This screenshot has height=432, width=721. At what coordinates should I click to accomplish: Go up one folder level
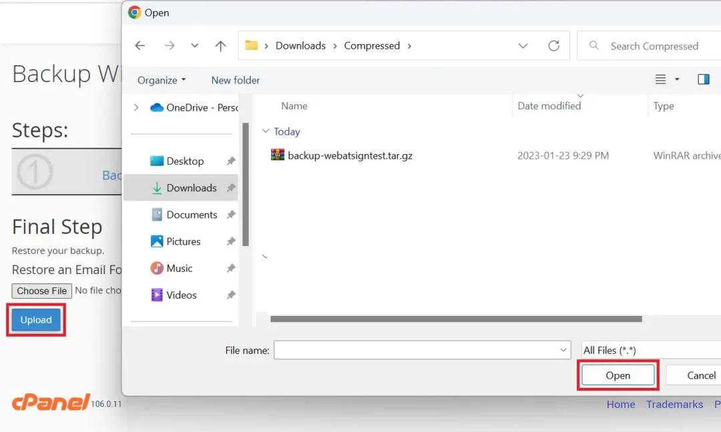click(221, 45)
